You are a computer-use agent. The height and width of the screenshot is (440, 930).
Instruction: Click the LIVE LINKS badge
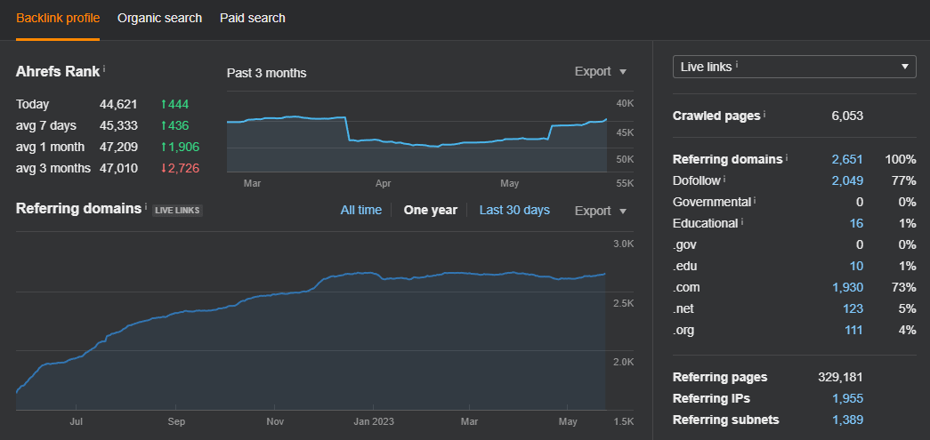click(x=177, y=211)
